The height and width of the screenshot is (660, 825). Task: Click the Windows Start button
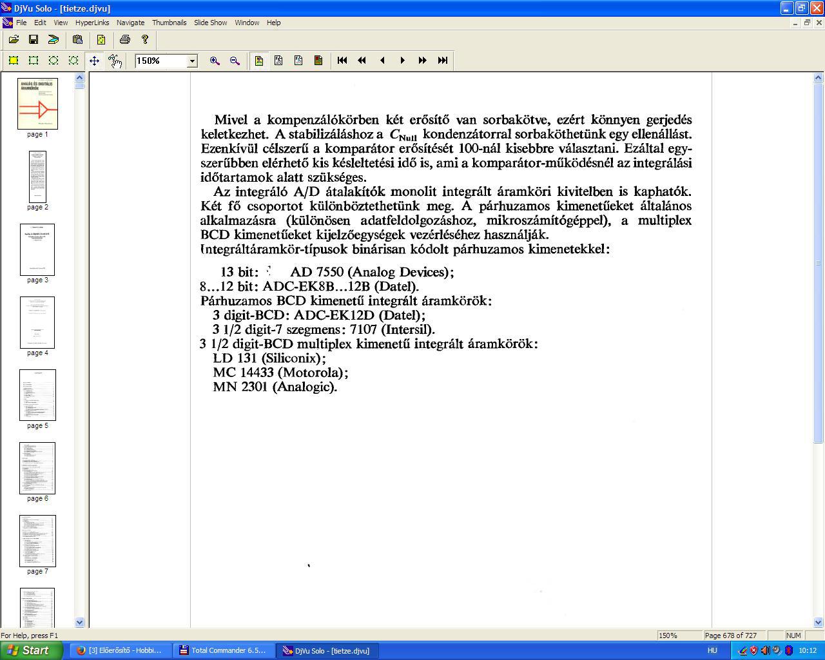click(31, 650)
